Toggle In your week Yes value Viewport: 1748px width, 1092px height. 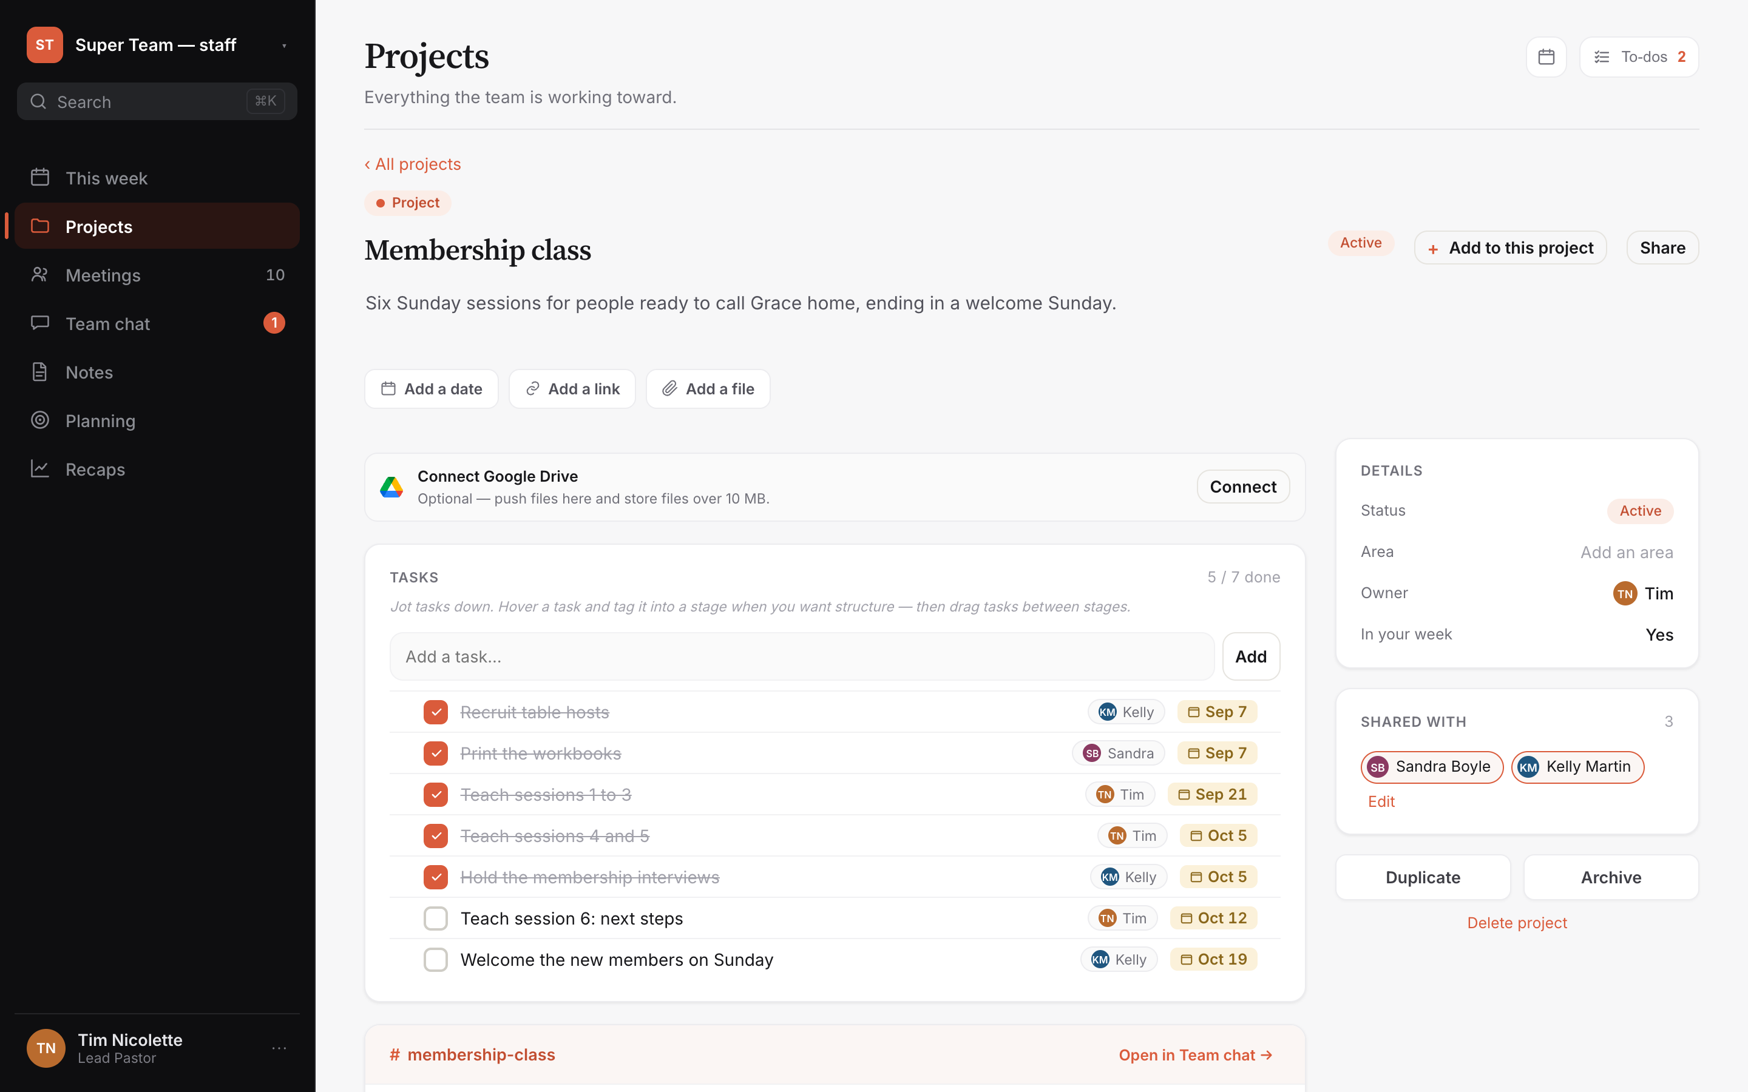(x=1659, y=635)
